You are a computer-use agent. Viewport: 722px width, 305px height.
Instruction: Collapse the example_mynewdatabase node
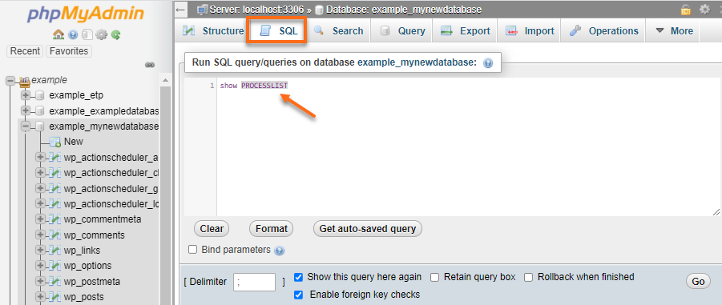click(x=26, y=126)
